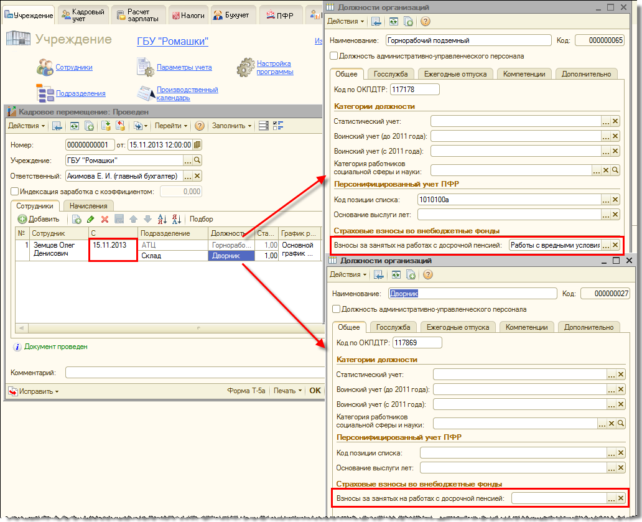This screenshot has height=522, width=642.
Task: Open calendar picker next to document date
Action: (197, 144)
